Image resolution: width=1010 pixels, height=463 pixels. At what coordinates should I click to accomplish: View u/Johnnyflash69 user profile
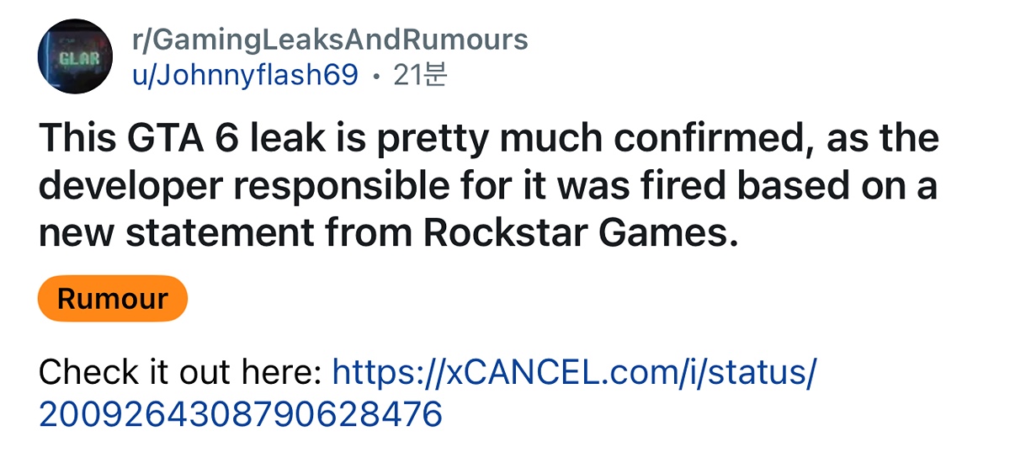coord(246,76)
